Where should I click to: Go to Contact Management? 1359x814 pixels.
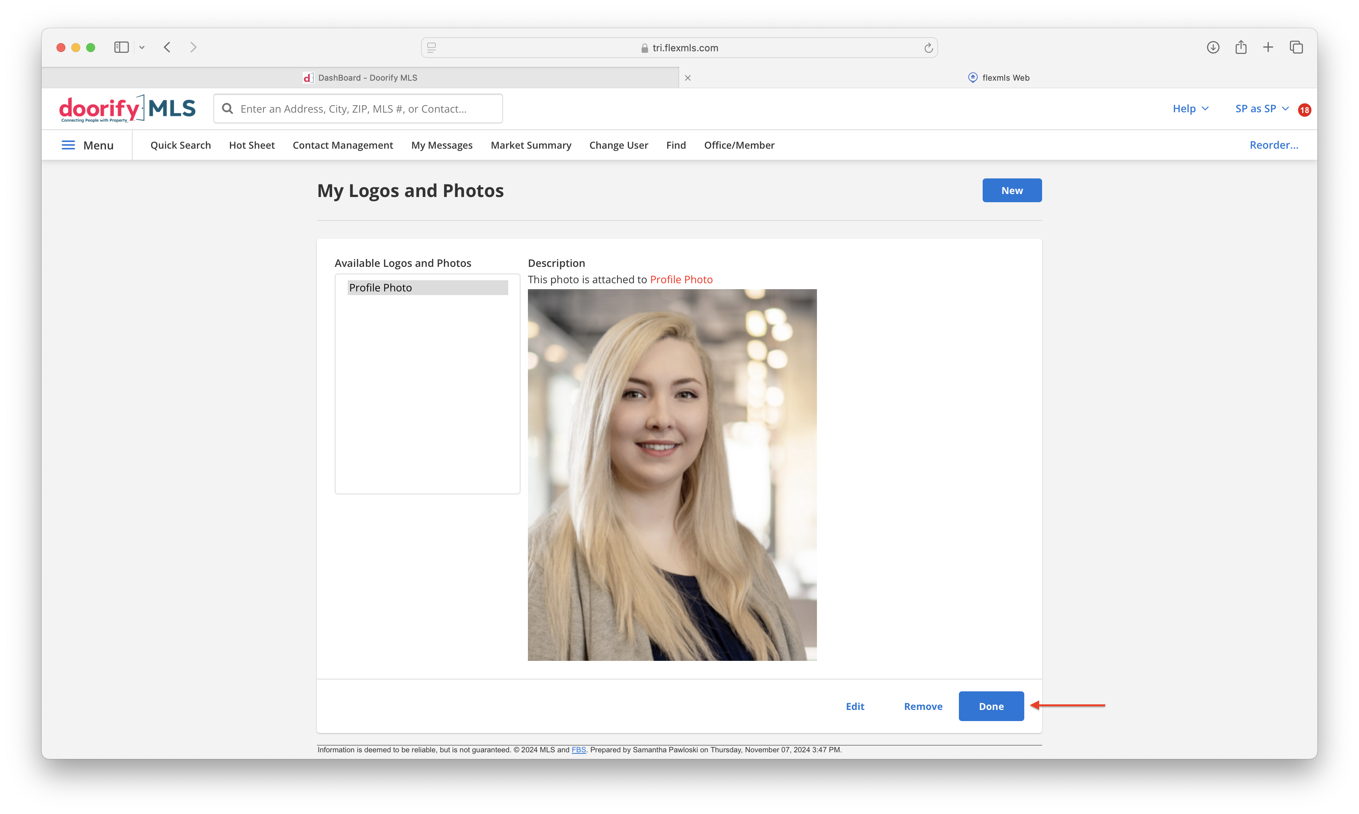coord(343,145)
